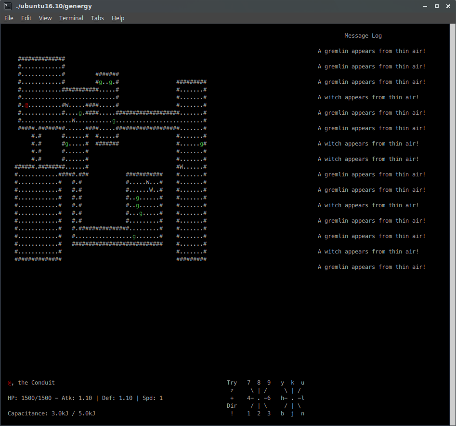The height and width of the screenshot is (426, 456).
Task: Click the terminal icon in the title bar
Action: pos(8,6)
